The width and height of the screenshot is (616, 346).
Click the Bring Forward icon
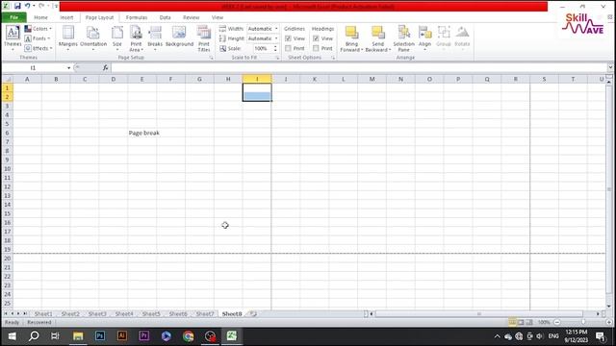click(x=351, y=34)
